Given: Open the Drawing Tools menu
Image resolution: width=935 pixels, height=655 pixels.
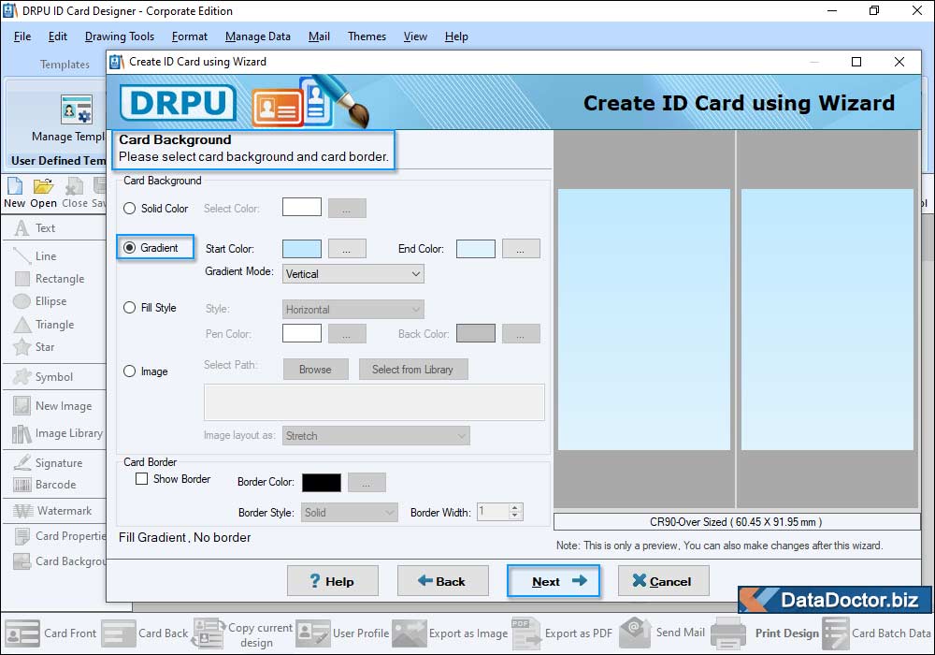Looking at the screenshot, I should pyautogui.click(x=120, y=36).
